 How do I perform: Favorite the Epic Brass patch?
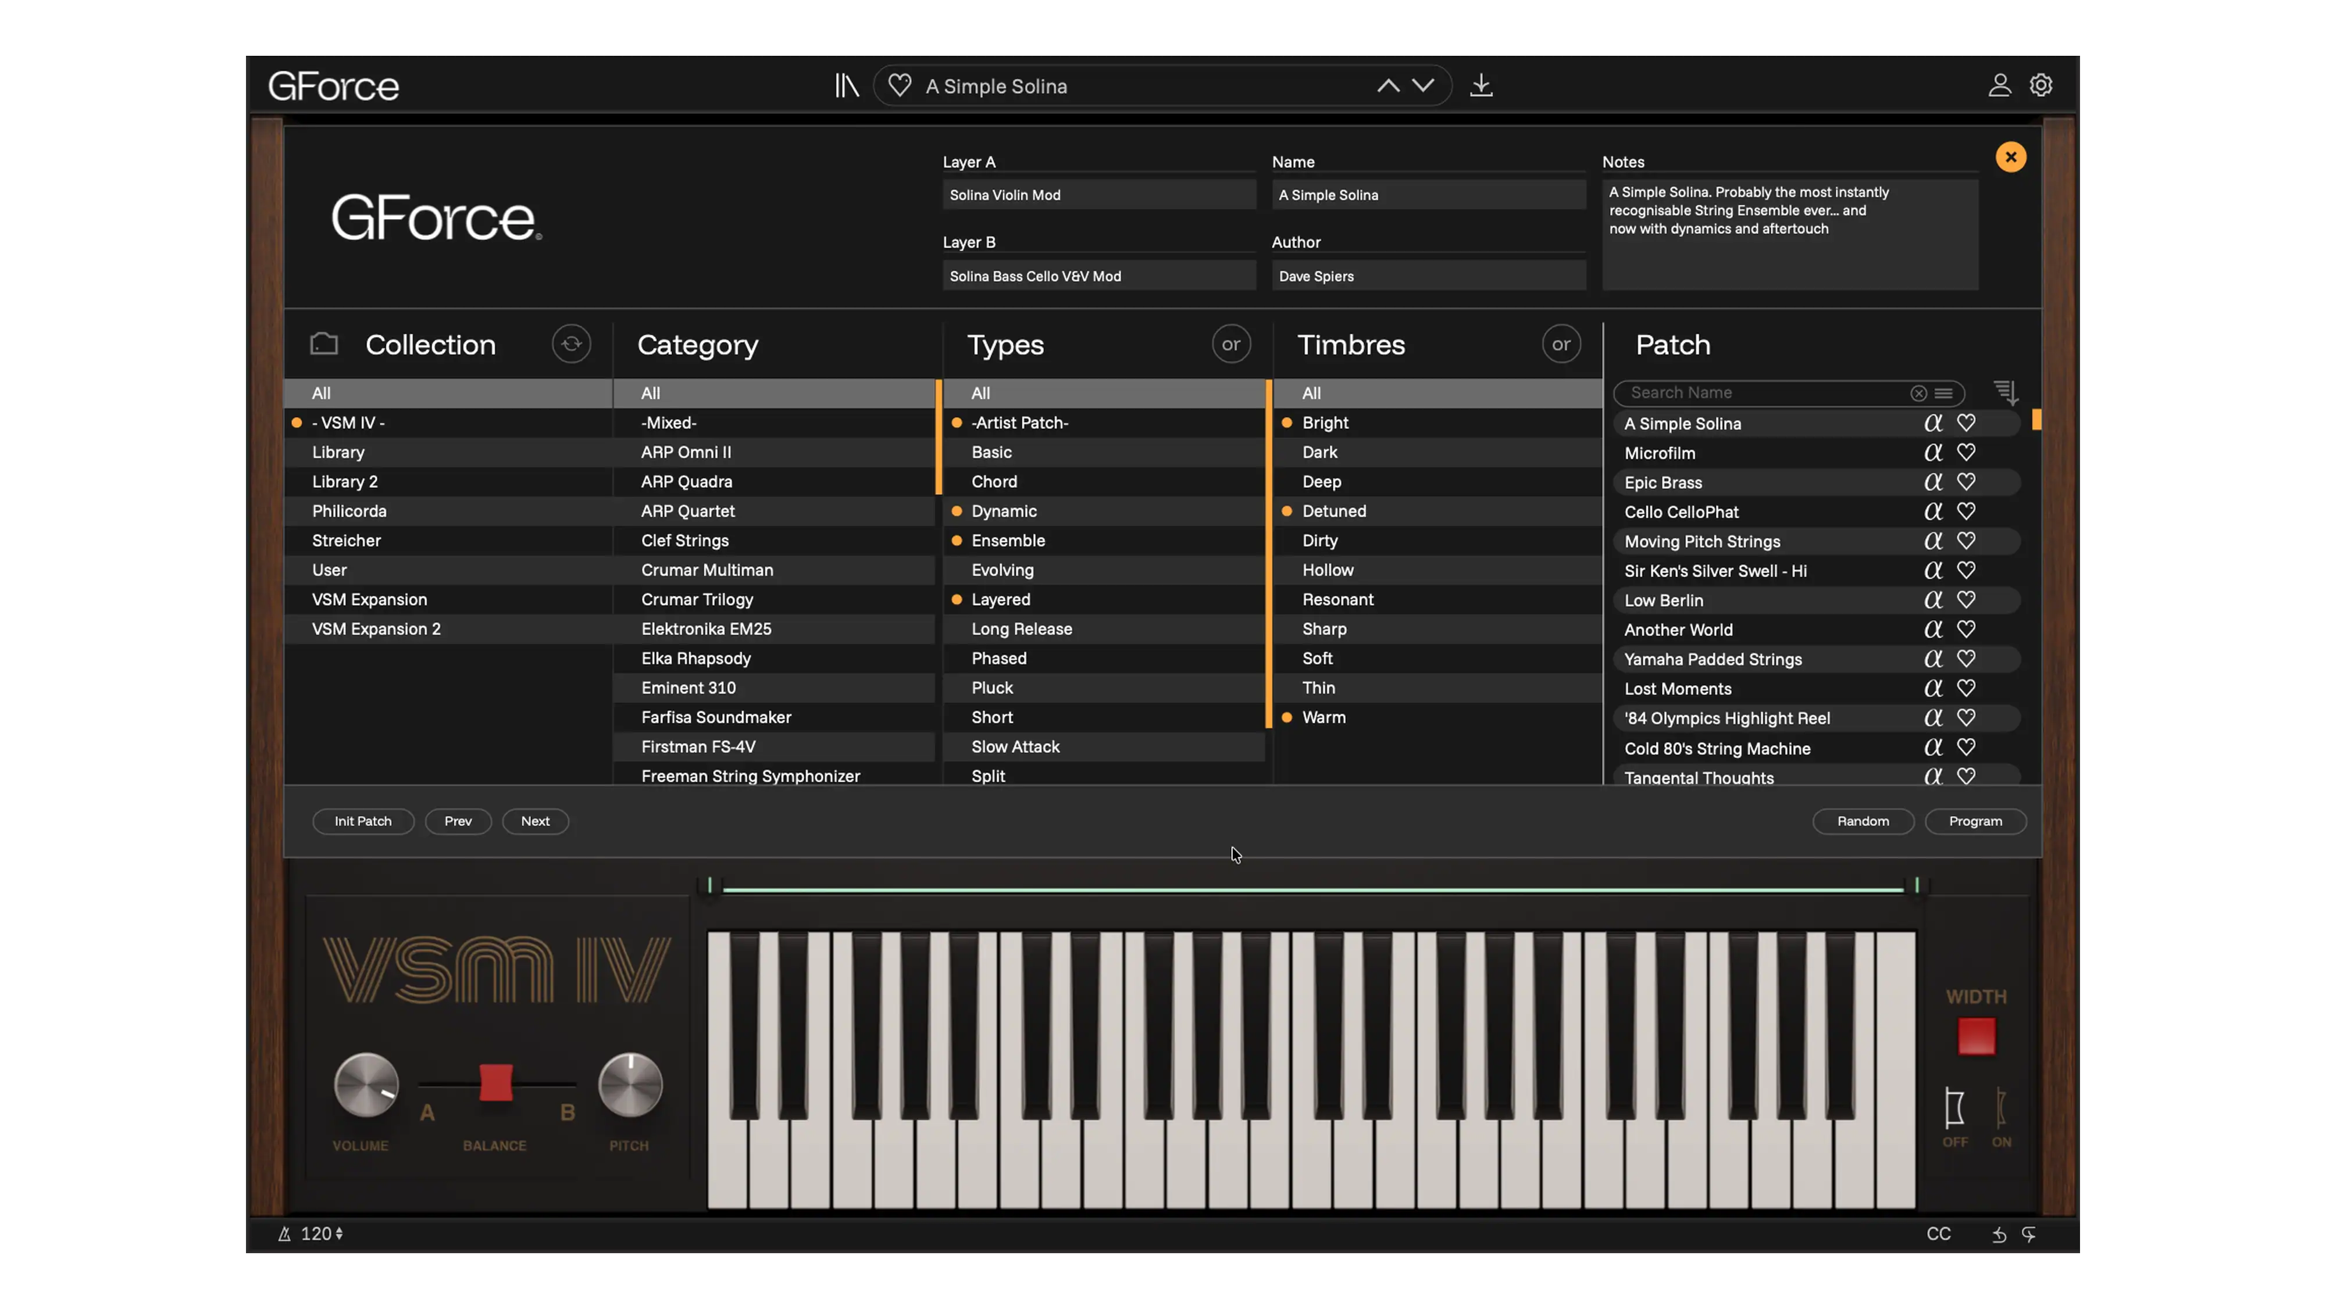click(x=1965, y=483)
